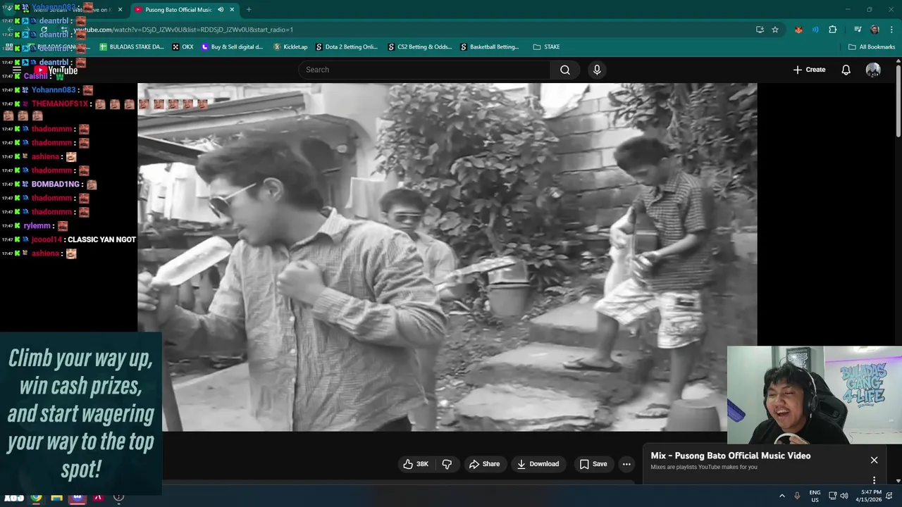Open the Mix playlist options kebab menu
Image resolution: width=902 pixels, height=507 pixels.
pyautogui.click(x=874, y=480)
